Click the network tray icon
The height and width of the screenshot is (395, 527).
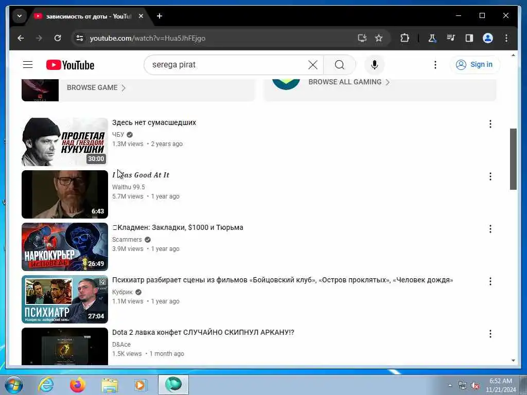[463, 386]
